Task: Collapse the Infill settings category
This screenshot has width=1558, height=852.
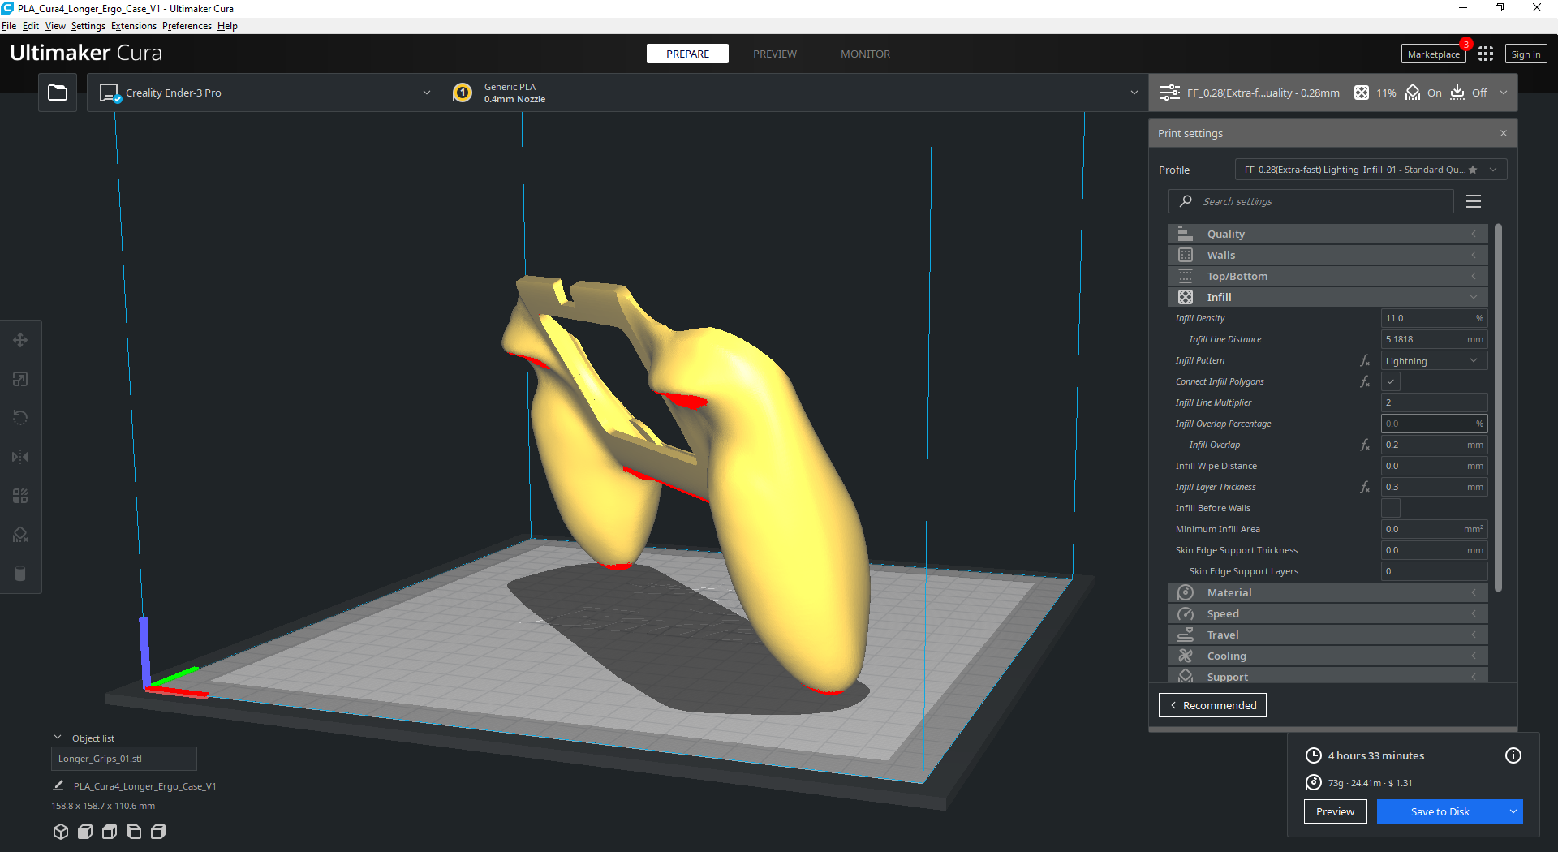Action: pyautogui.click(x=1328, y=297)
